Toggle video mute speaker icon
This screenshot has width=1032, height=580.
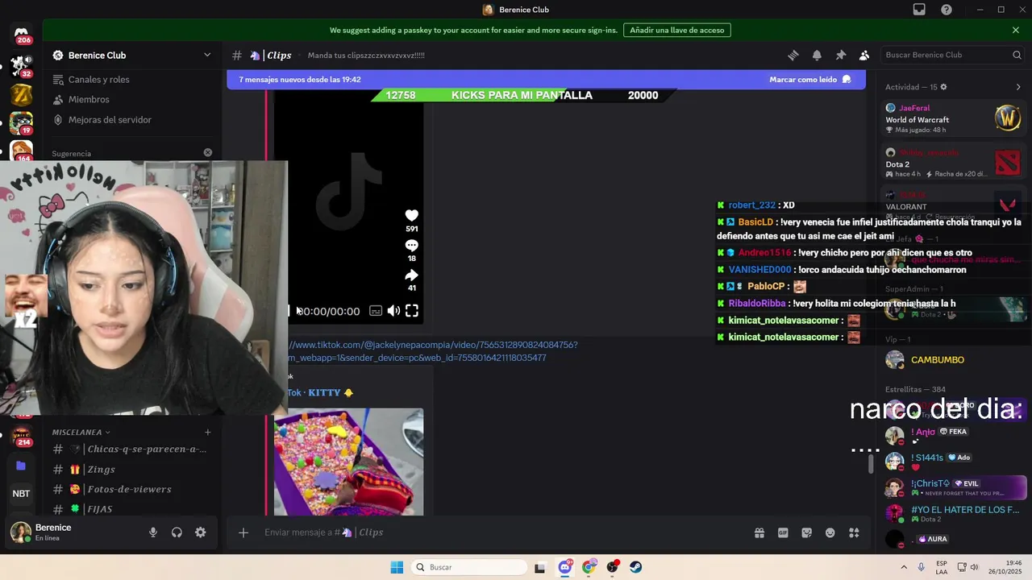[x=393, y=311]
